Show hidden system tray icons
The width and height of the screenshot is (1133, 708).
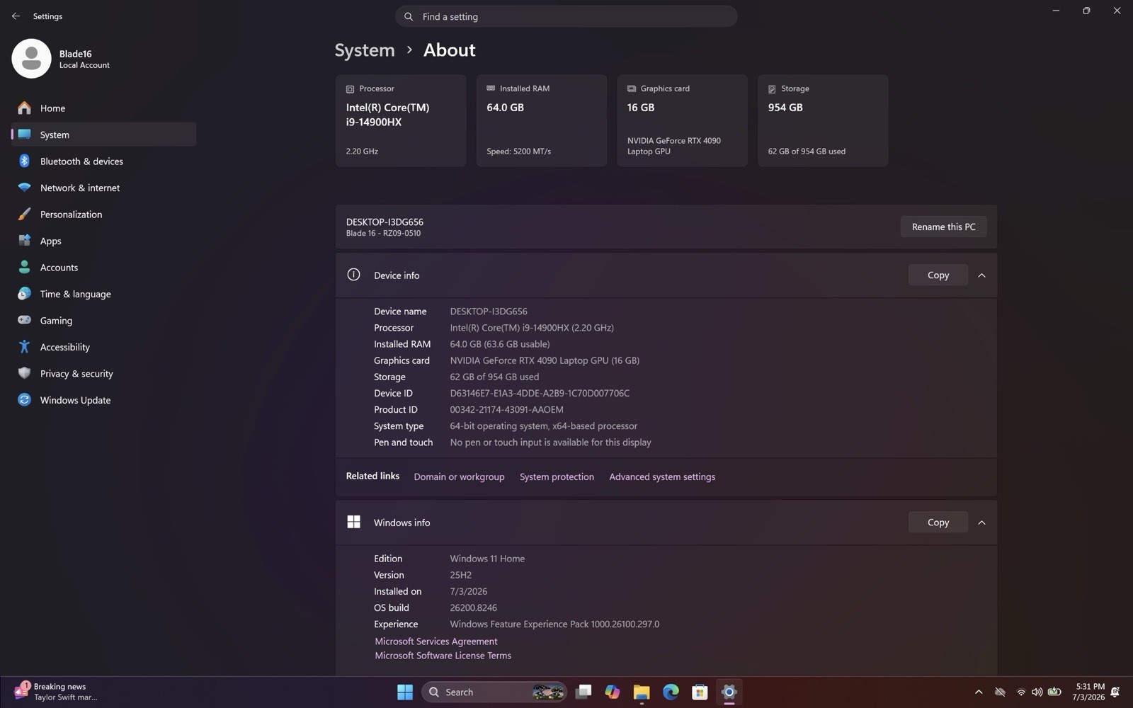pos(979,692)
